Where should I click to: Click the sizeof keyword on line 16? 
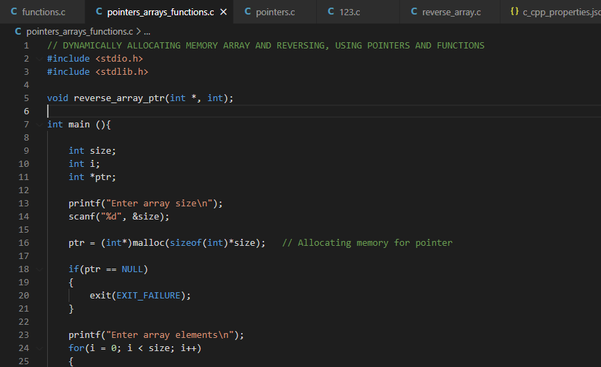click(186, 242)
